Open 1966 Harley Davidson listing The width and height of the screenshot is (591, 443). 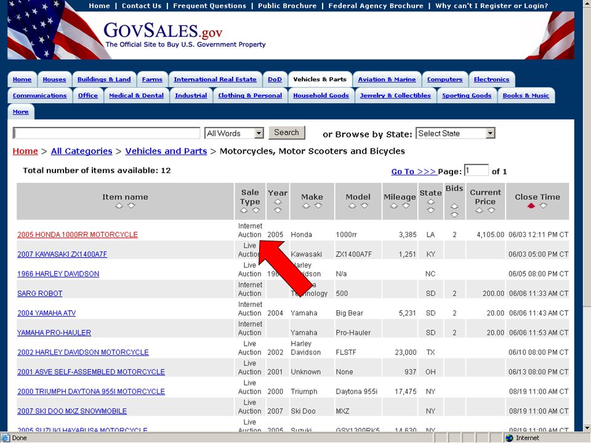(58, 274)
